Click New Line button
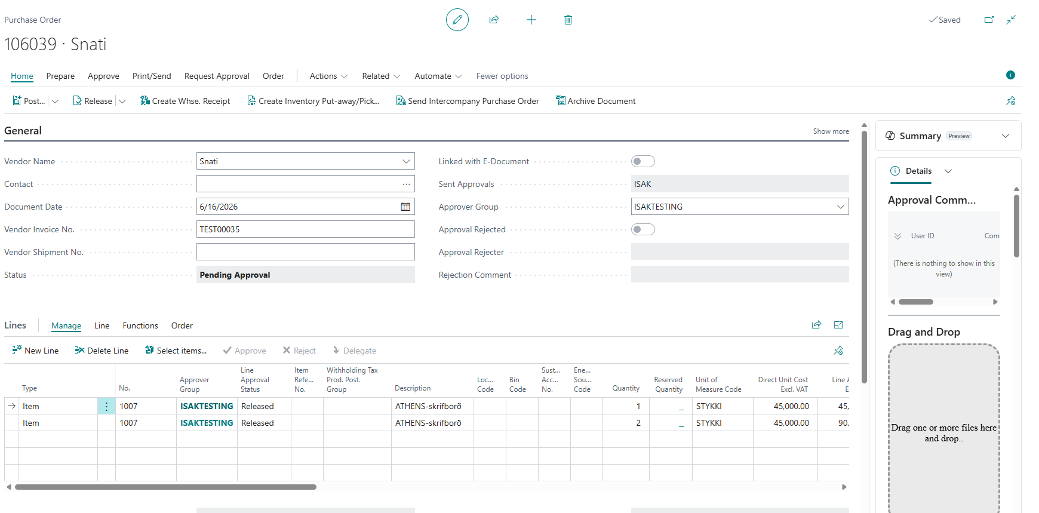1039x513 pixels. pos(35,351)
